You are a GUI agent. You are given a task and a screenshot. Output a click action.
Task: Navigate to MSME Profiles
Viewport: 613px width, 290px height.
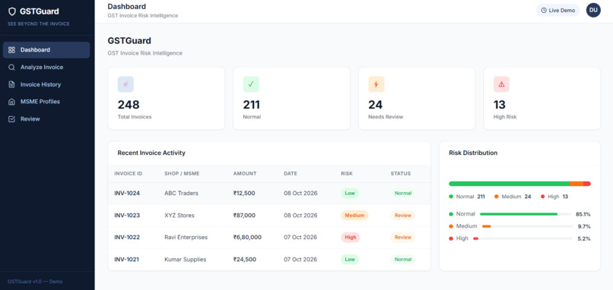pyautogui.click(x=46, y=102)
